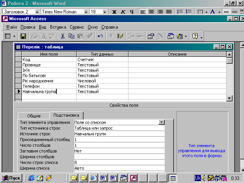Viewport: 244px width, 183px height.
Task: Click Uk keyboard language indicator in tray
Action: click(197, 178)
